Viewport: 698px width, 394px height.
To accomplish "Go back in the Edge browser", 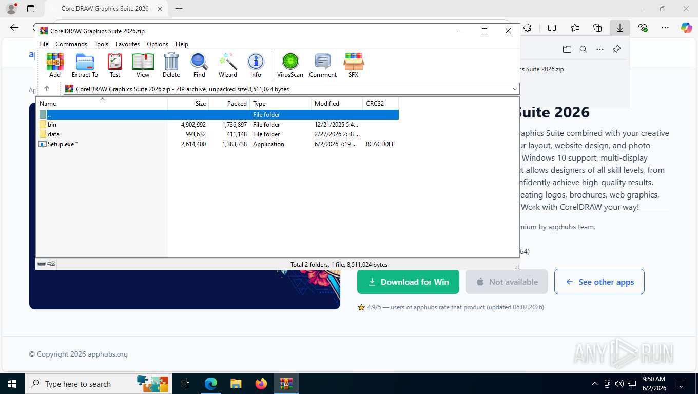I will pyautogui.click(x=14, y=28).
